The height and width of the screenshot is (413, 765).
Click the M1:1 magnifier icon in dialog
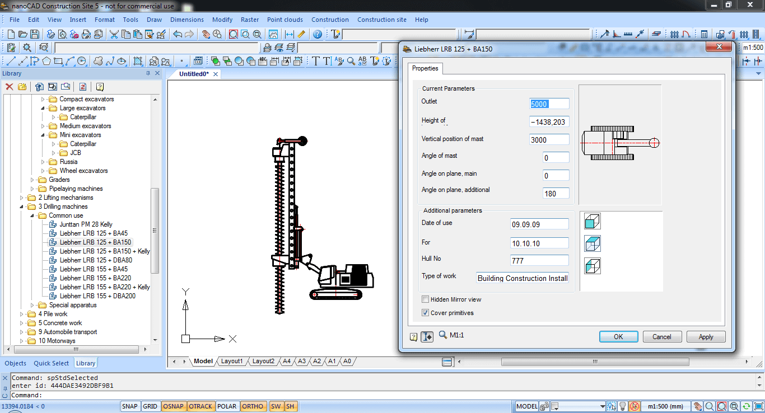pyautogui.click(x=442, y=335)
